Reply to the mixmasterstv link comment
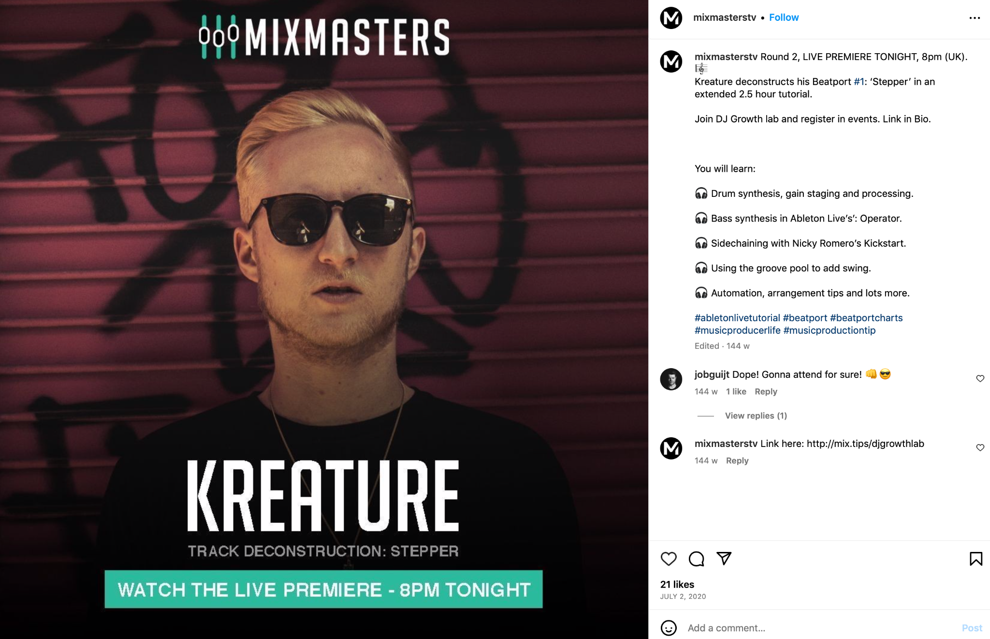This screenshot has width=990, height=639. point(737,461)
